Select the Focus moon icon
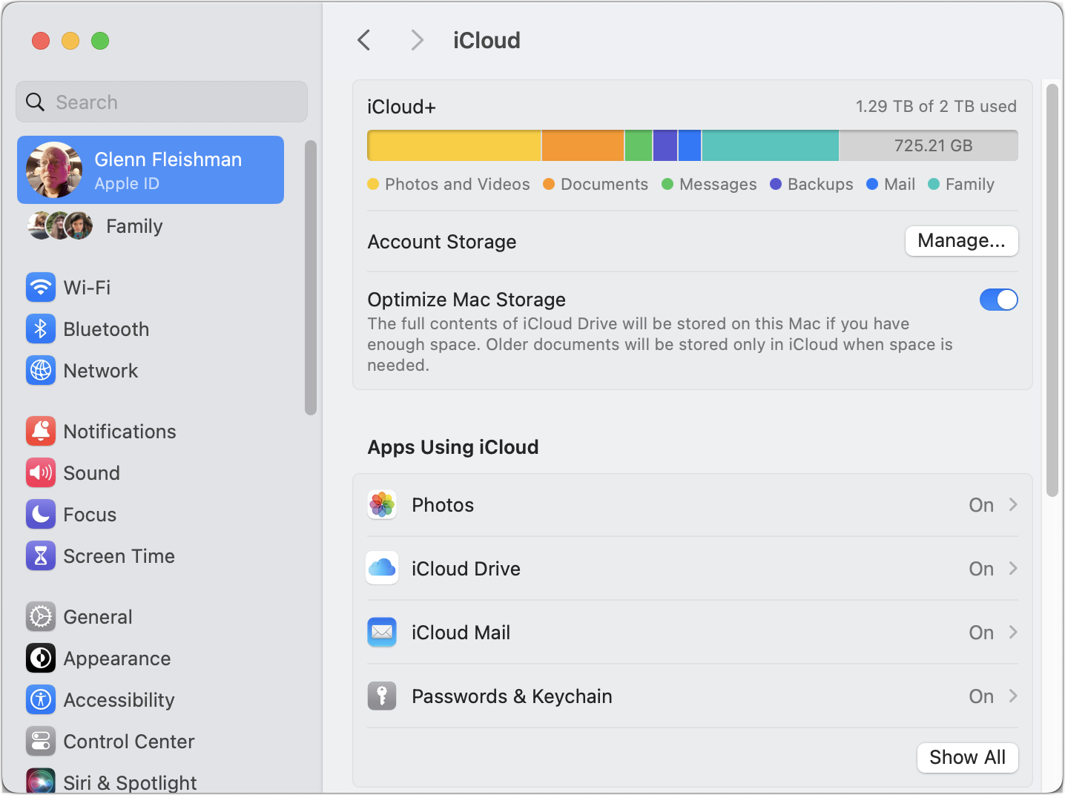 click(x=41, y=514)
